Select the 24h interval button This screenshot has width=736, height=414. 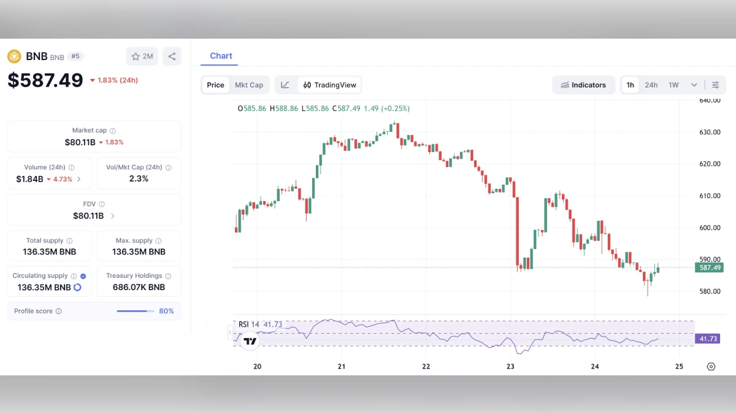point(651,85)
